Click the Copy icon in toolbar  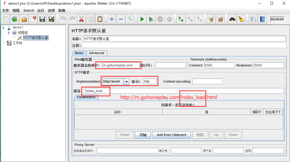coord(91,19)
